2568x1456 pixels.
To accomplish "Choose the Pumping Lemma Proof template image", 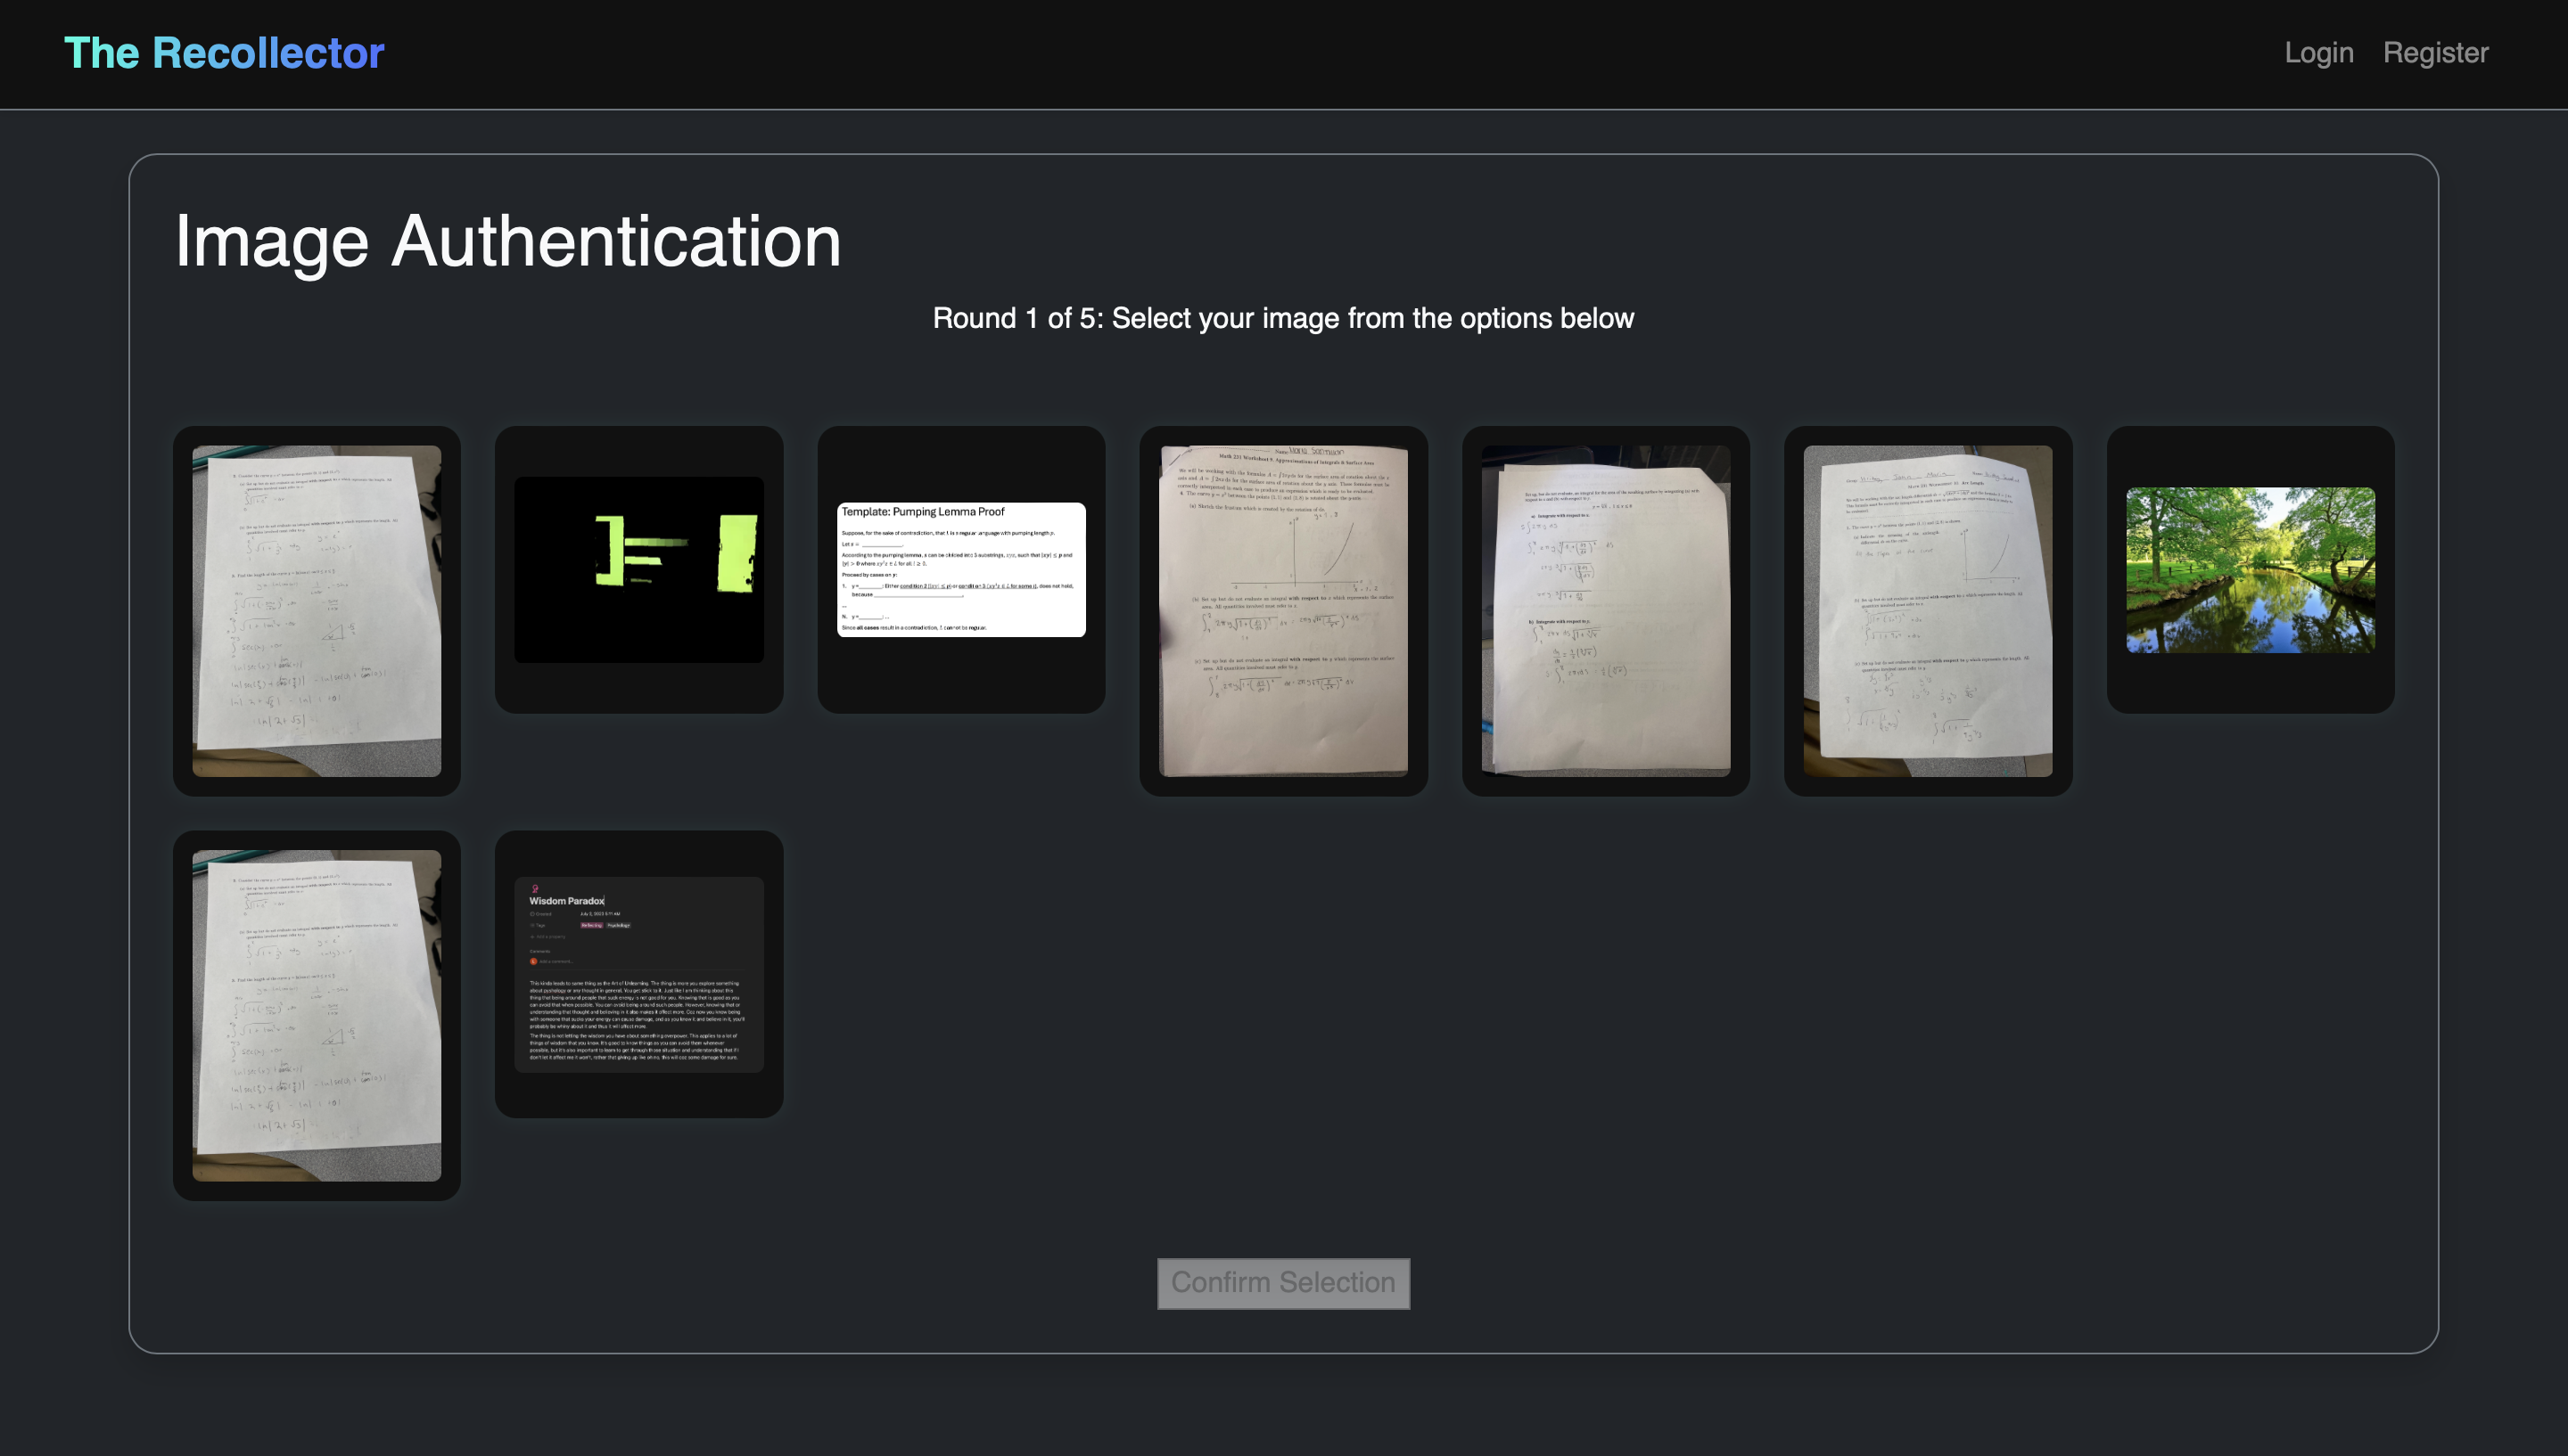I will pos(960,569).
